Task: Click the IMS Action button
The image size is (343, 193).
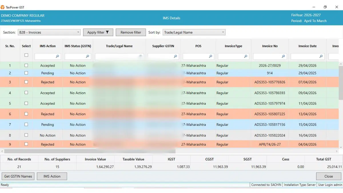Action: click(52, 176)
